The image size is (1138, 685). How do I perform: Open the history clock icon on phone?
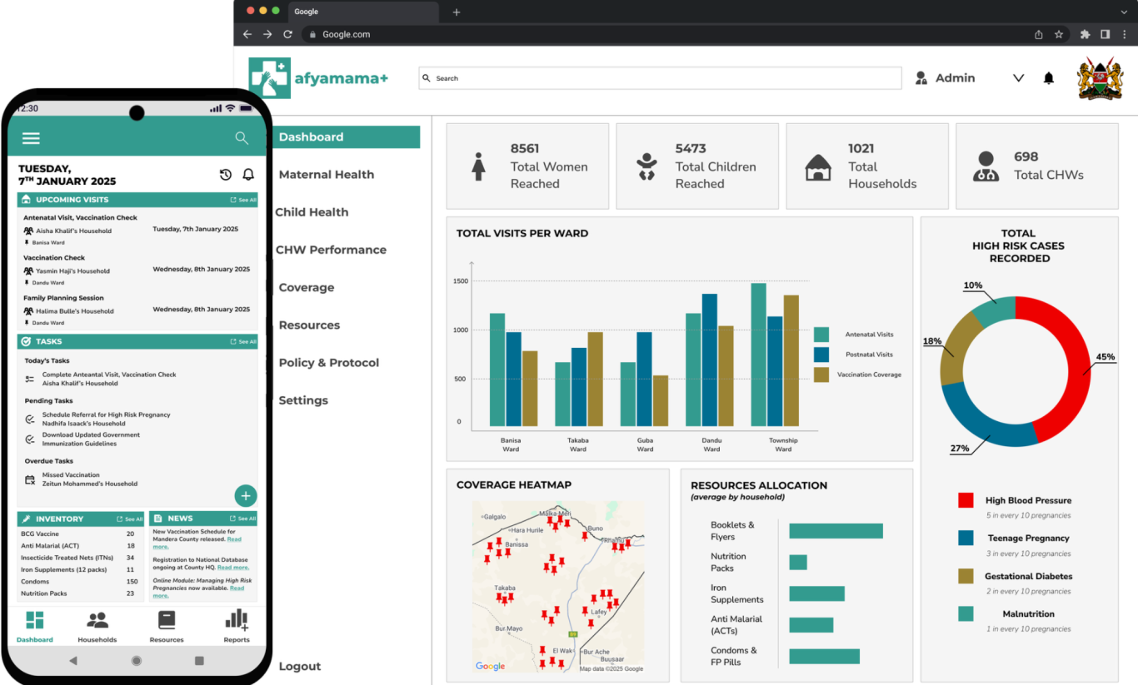[x=225, y=175]
